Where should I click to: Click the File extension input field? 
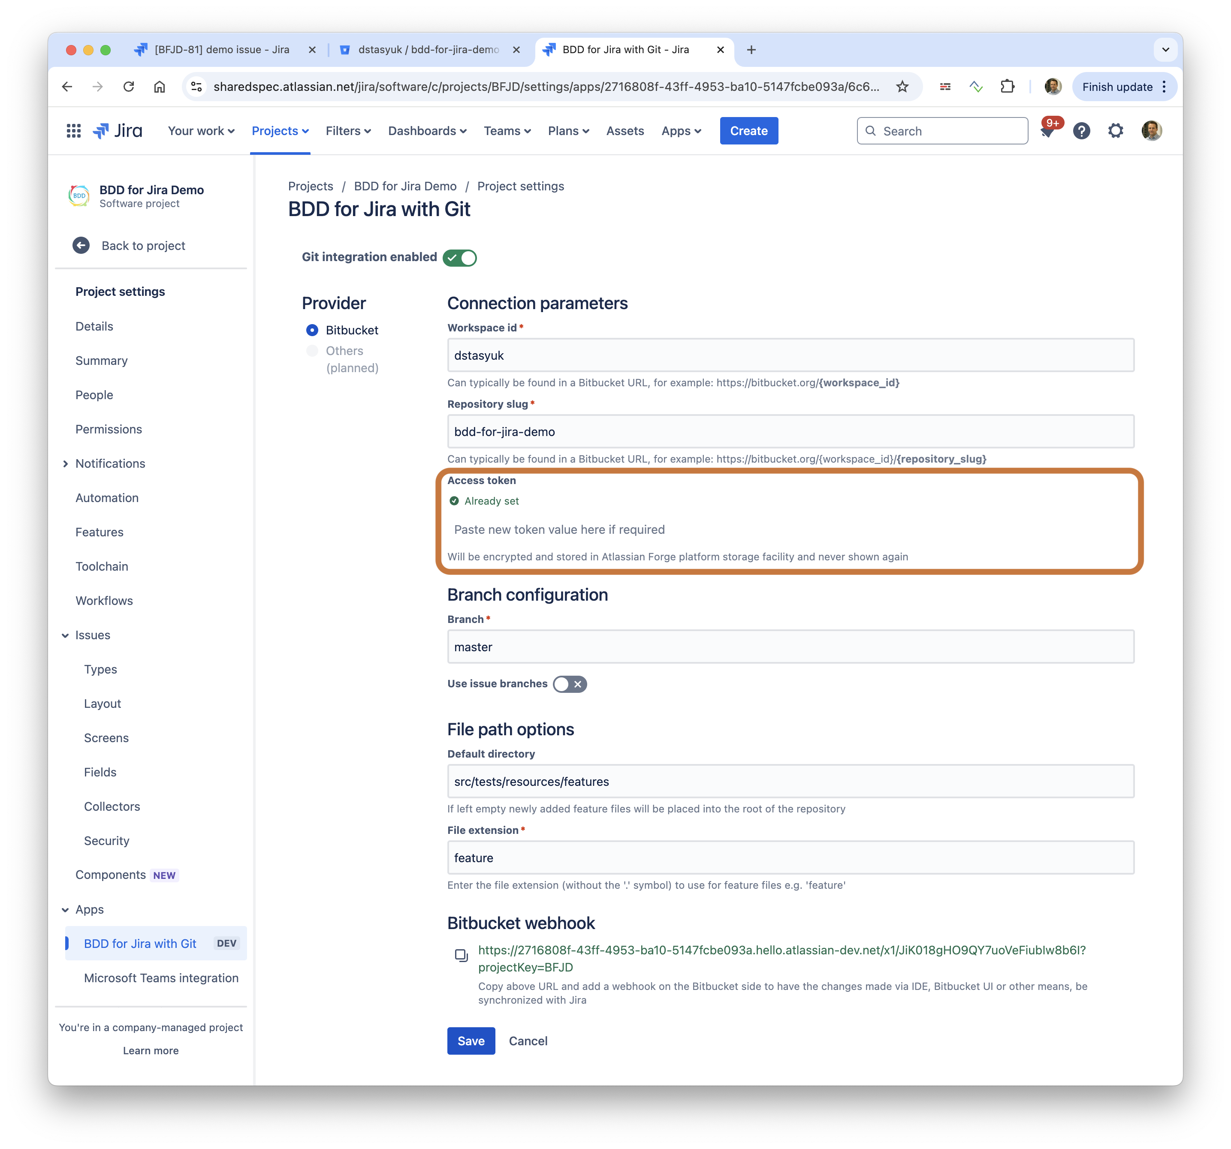click(x=790, y=857)
